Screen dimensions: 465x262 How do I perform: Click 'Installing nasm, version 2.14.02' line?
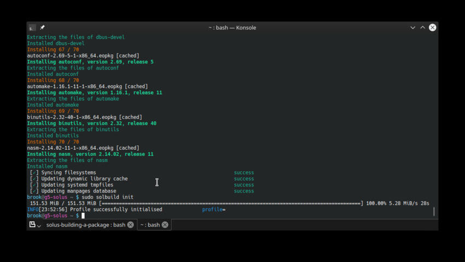pos(90,154)
